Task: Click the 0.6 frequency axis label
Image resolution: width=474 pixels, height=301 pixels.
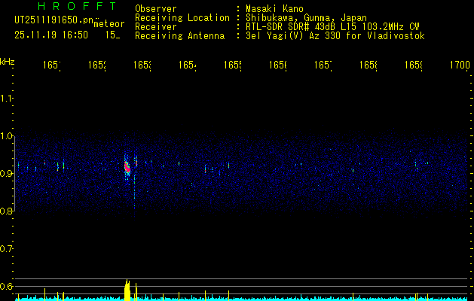Action: click(6, 286)
